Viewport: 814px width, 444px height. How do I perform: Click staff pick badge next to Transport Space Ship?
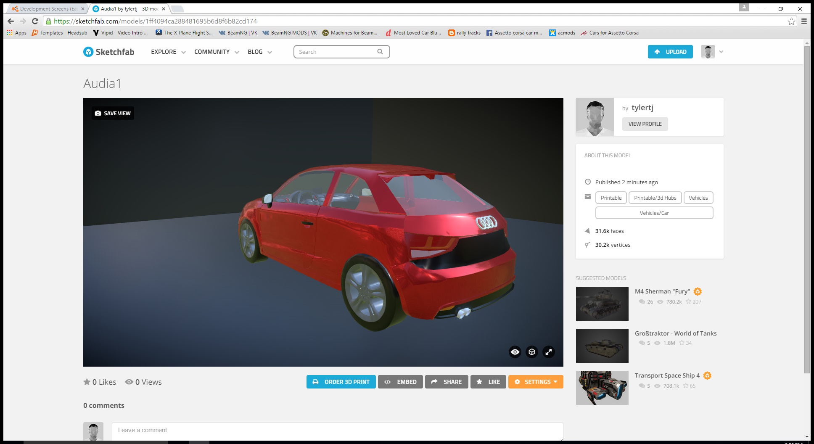coord(707,375)
